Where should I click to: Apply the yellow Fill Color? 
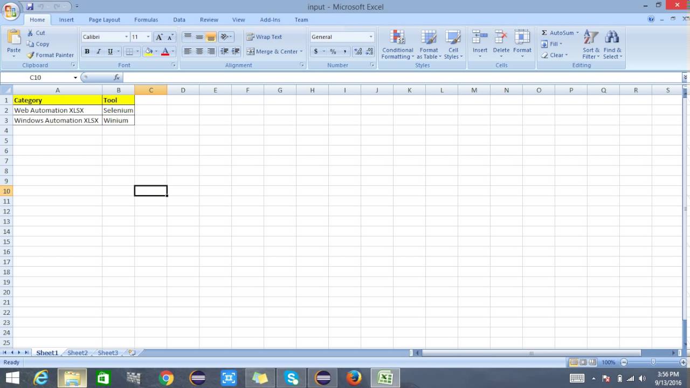point(148,52)
